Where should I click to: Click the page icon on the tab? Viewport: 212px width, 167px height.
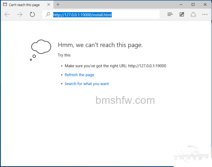tap(5, 5)
